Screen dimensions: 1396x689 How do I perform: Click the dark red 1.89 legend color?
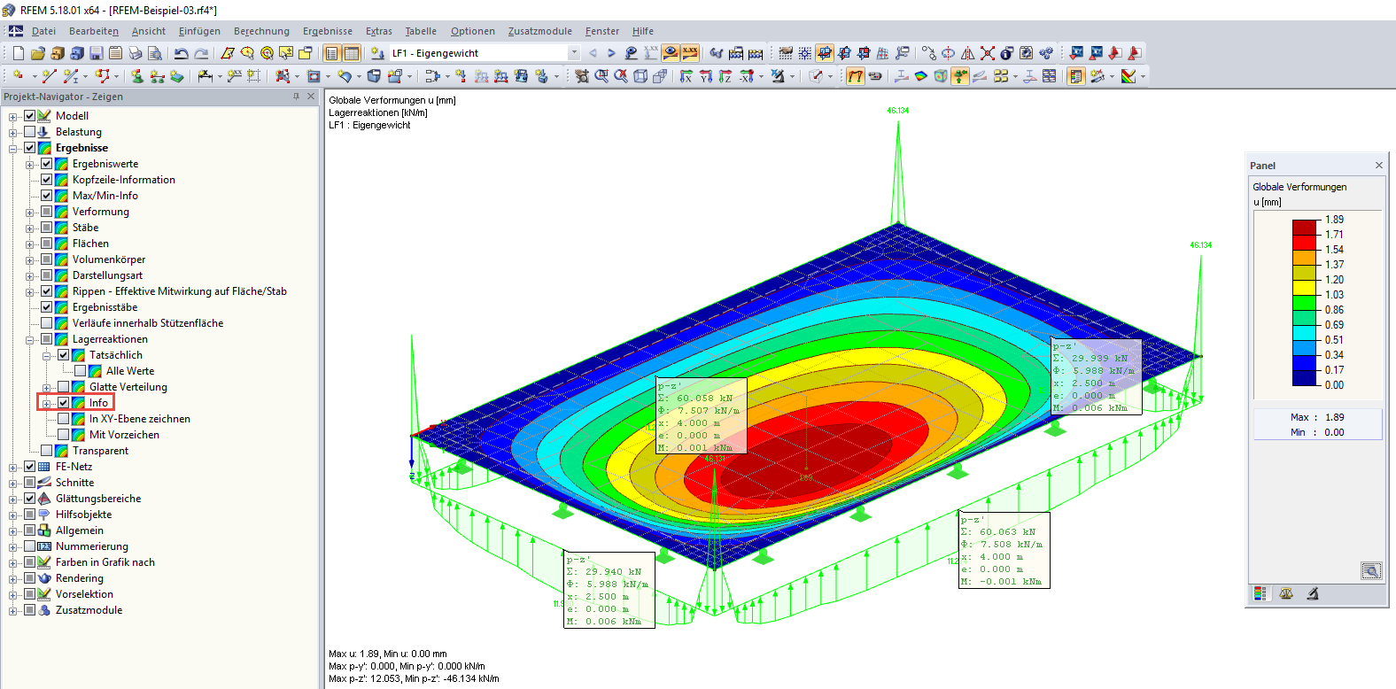click(1305, 228)
